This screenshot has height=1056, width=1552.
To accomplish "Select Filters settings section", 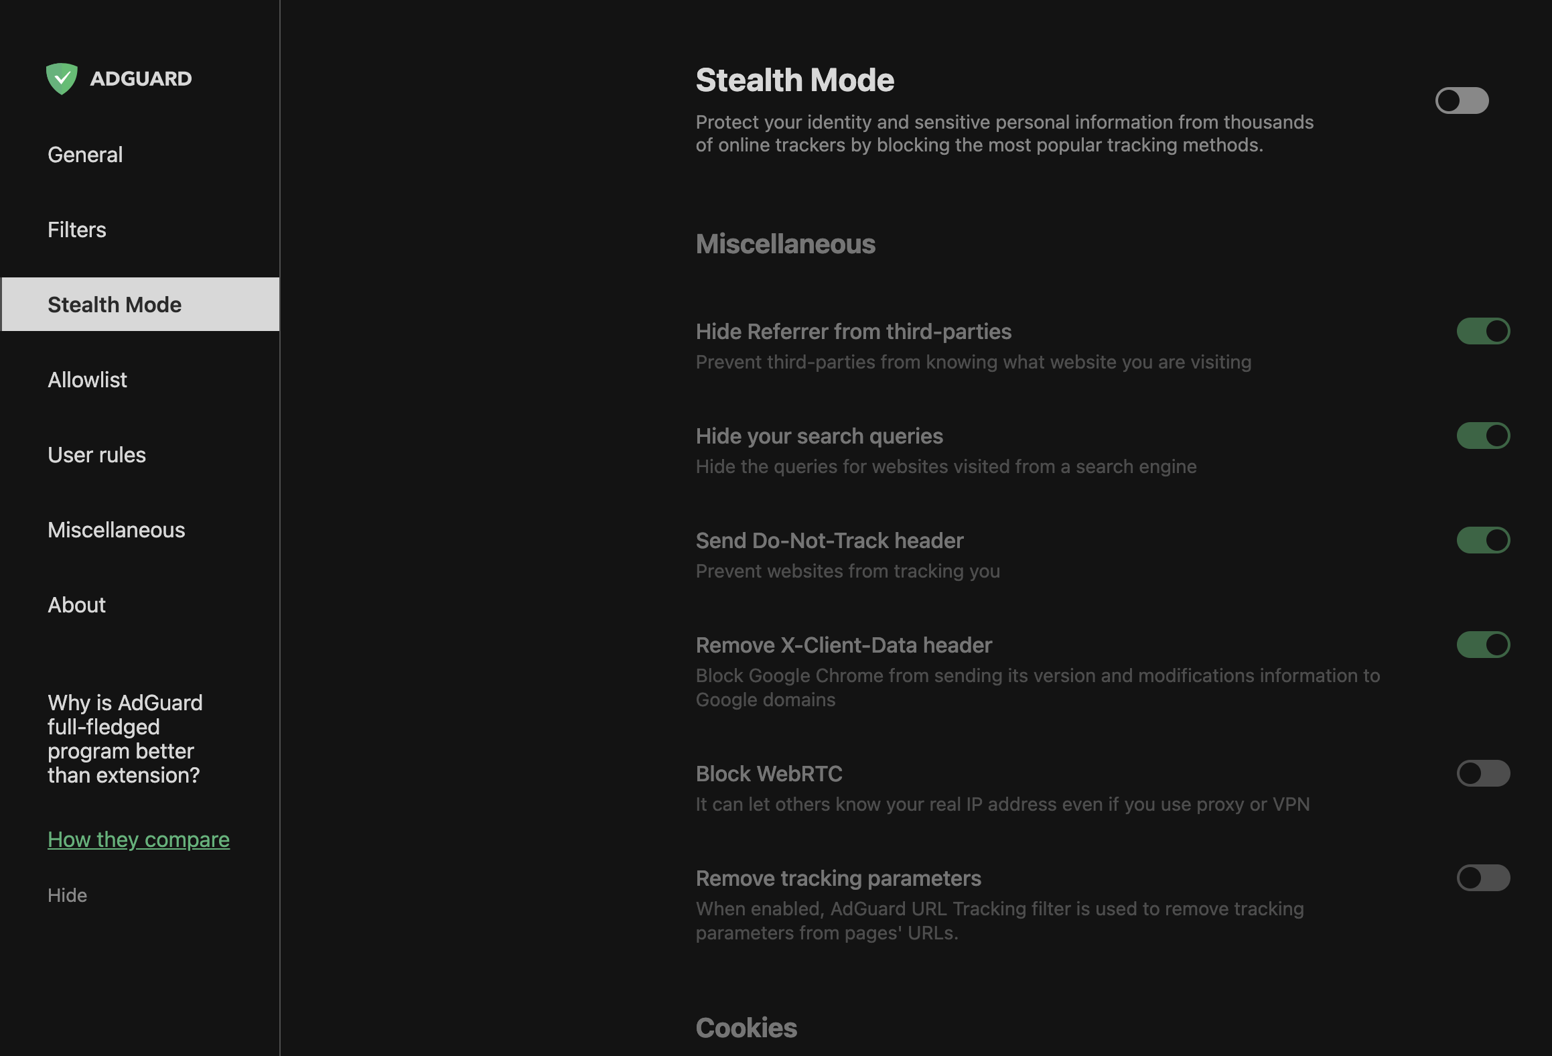I will point(76,228).
